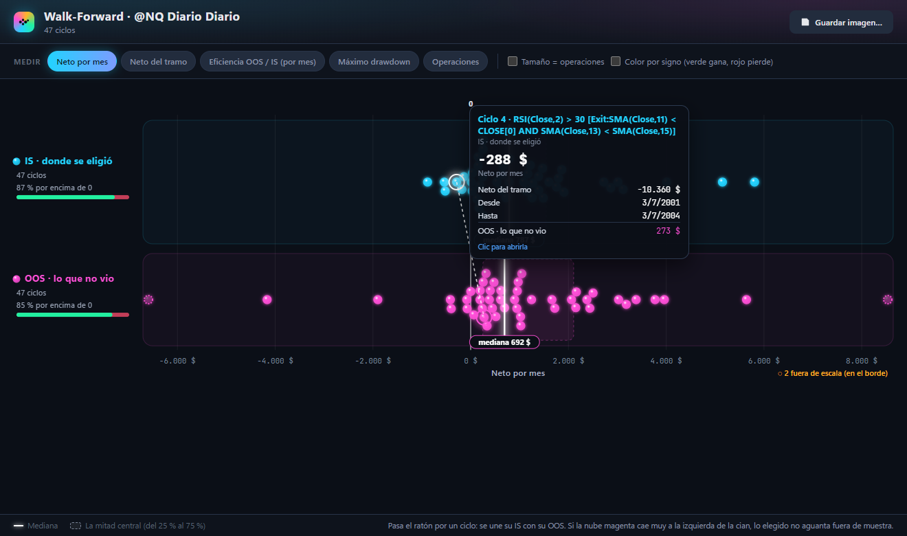
Task: Click the leftmost cyan IS dot
Action: (x=427, y=182)
